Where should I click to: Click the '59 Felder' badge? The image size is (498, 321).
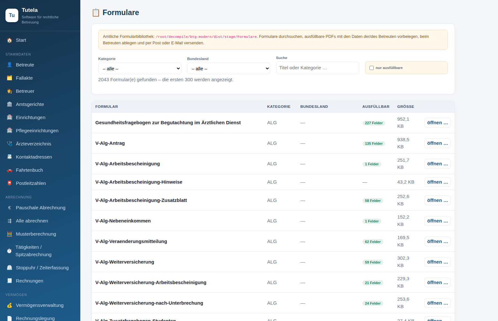373,262
